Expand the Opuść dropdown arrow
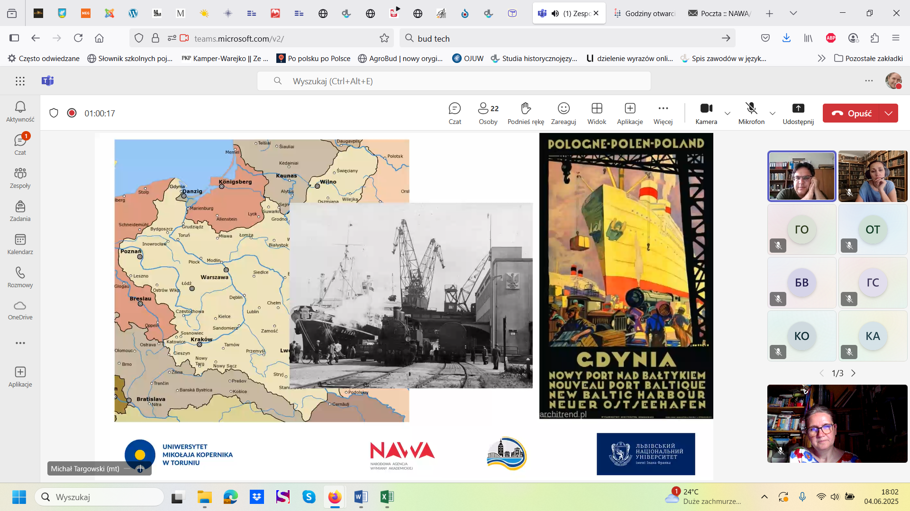Screen dimensions: 910x511 coord(889,113)
